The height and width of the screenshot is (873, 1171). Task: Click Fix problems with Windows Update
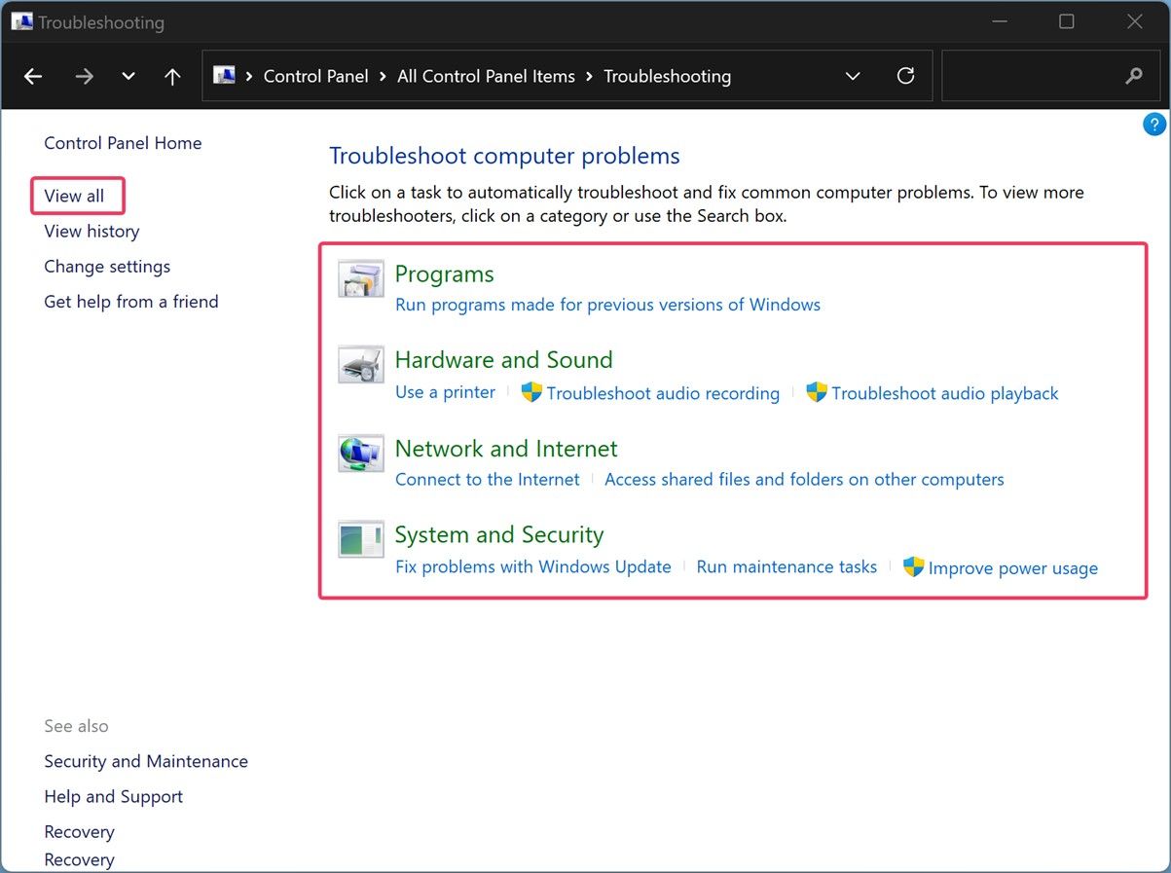point(532,566)
